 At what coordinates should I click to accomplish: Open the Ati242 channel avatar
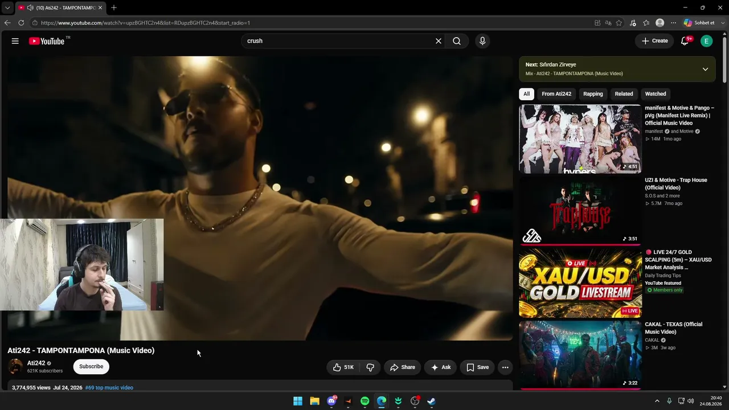(15, 367)
